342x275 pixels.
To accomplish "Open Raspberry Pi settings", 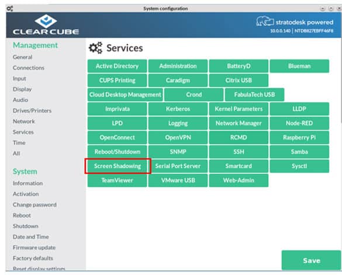I will 299,138.
